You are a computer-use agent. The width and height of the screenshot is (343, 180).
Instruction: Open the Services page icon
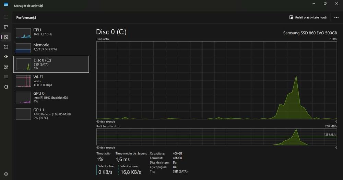pos(6,87)
